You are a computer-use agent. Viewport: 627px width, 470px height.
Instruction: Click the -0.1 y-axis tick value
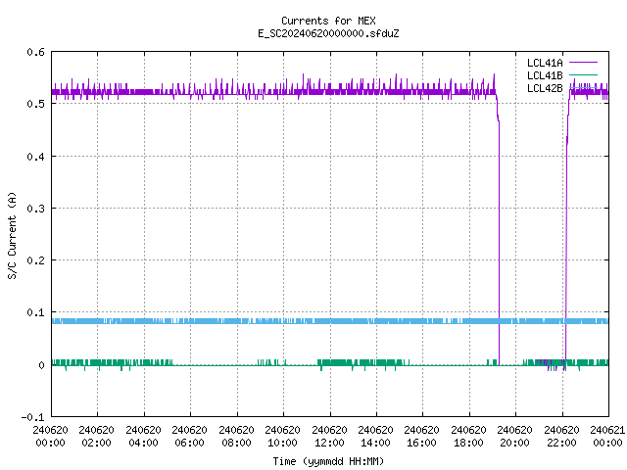click(x=32, y=417)
